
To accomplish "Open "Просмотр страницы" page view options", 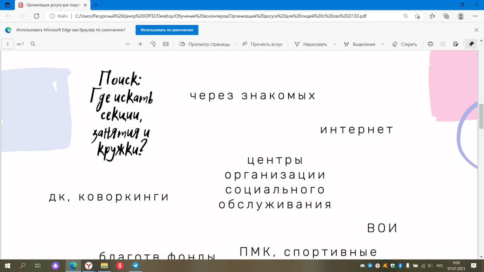I will (205, 44).
